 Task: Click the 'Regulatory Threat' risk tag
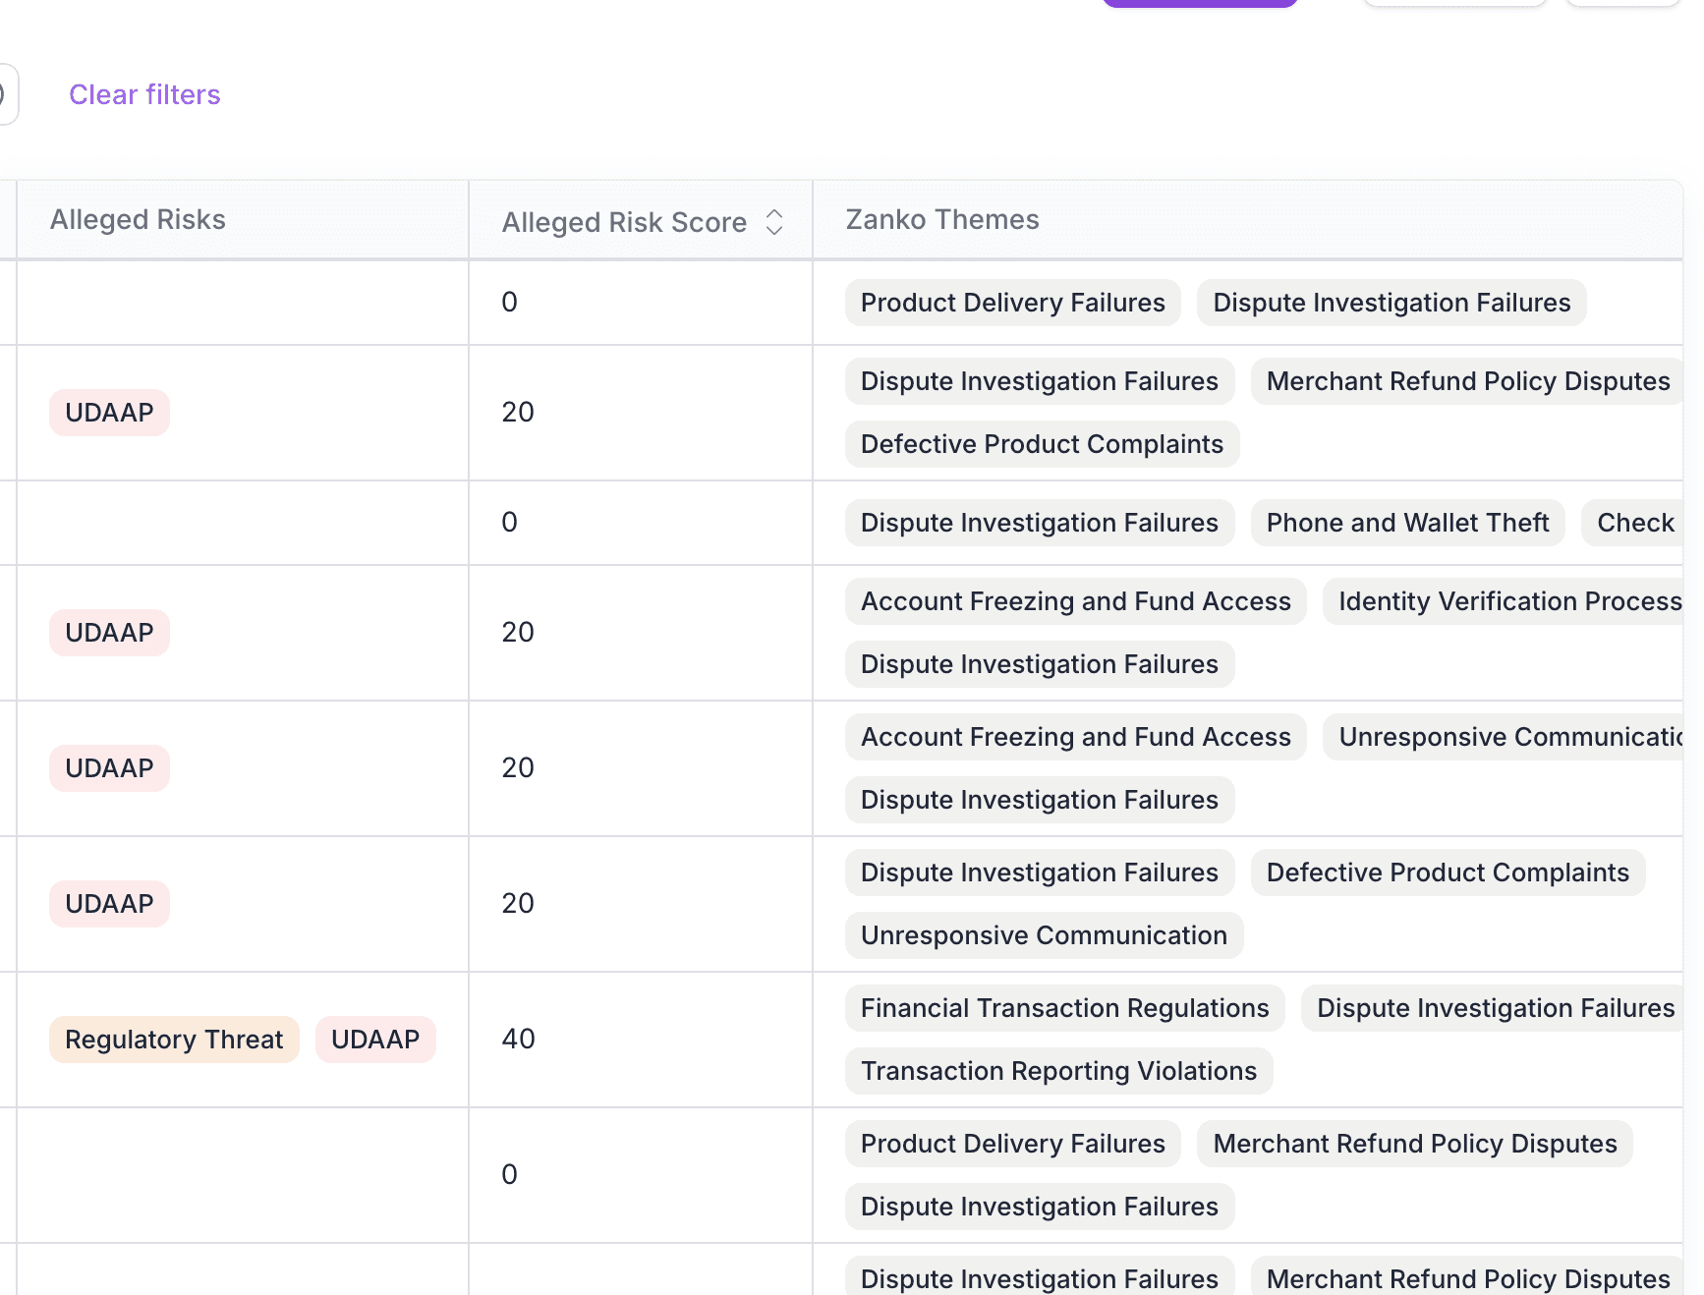[x=173, y=1039]
